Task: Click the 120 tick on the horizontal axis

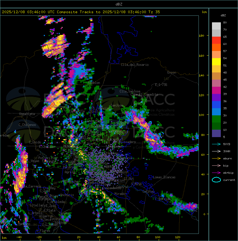Action: pos(178,237)
